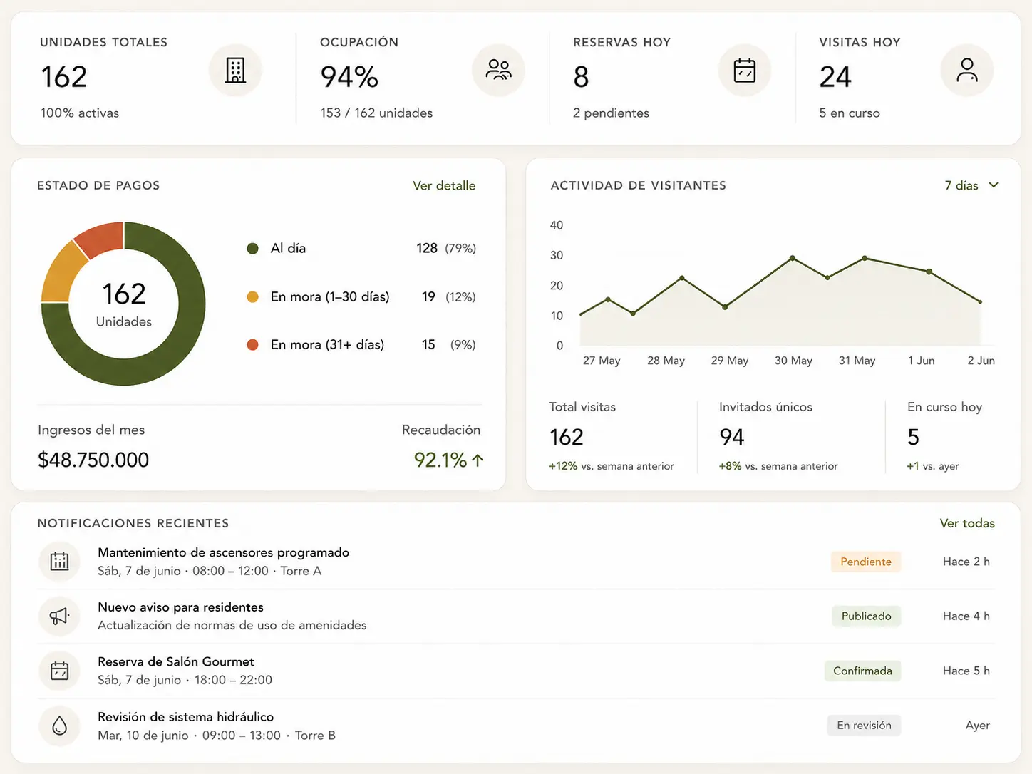Click the 94% occupancy value
Viewport: 1032px width, 774px height.
[x=349, y=77]
